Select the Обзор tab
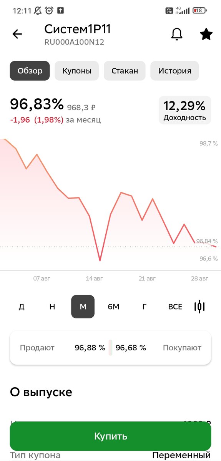 click(x=30, y=71)
